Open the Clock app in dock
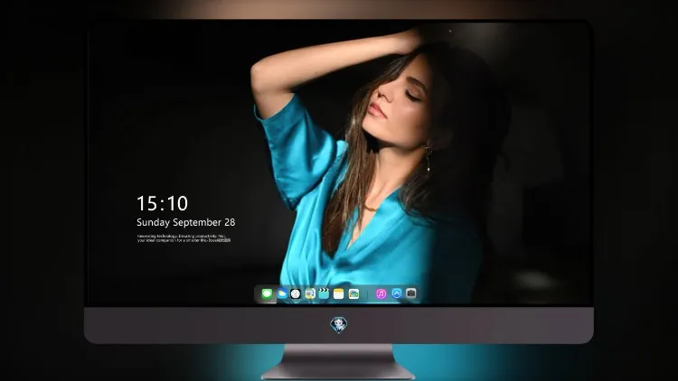 point(296,293)
